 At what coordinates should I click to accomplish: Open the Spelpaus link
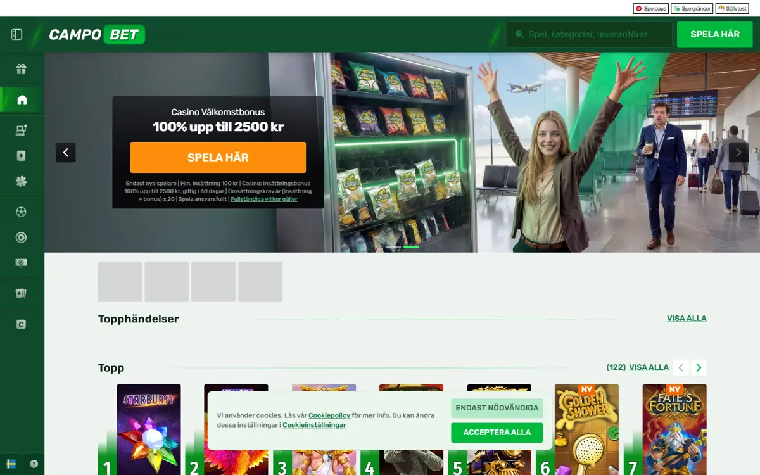pyautogui.click(x=650, y=9)
